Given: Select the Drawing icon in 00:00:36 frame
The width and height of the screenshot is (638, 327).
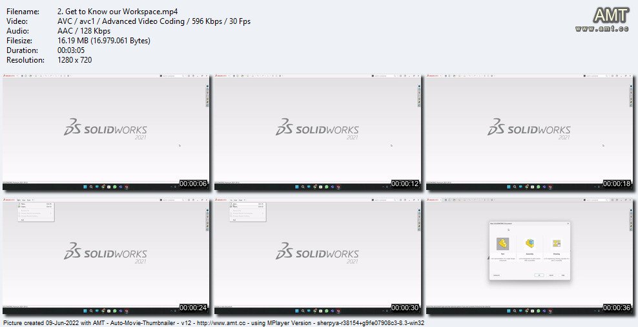Looking at the screenshot, I should point(557,244).
